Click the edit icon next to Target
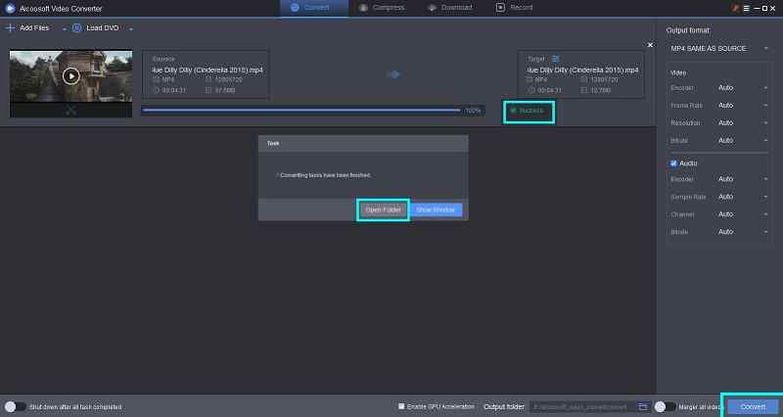783x417 pixels. [557, 58]
